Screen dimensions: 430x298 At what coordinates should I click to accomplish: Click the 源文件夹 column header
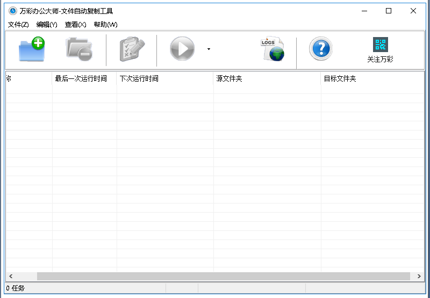[x=230, y=79]
